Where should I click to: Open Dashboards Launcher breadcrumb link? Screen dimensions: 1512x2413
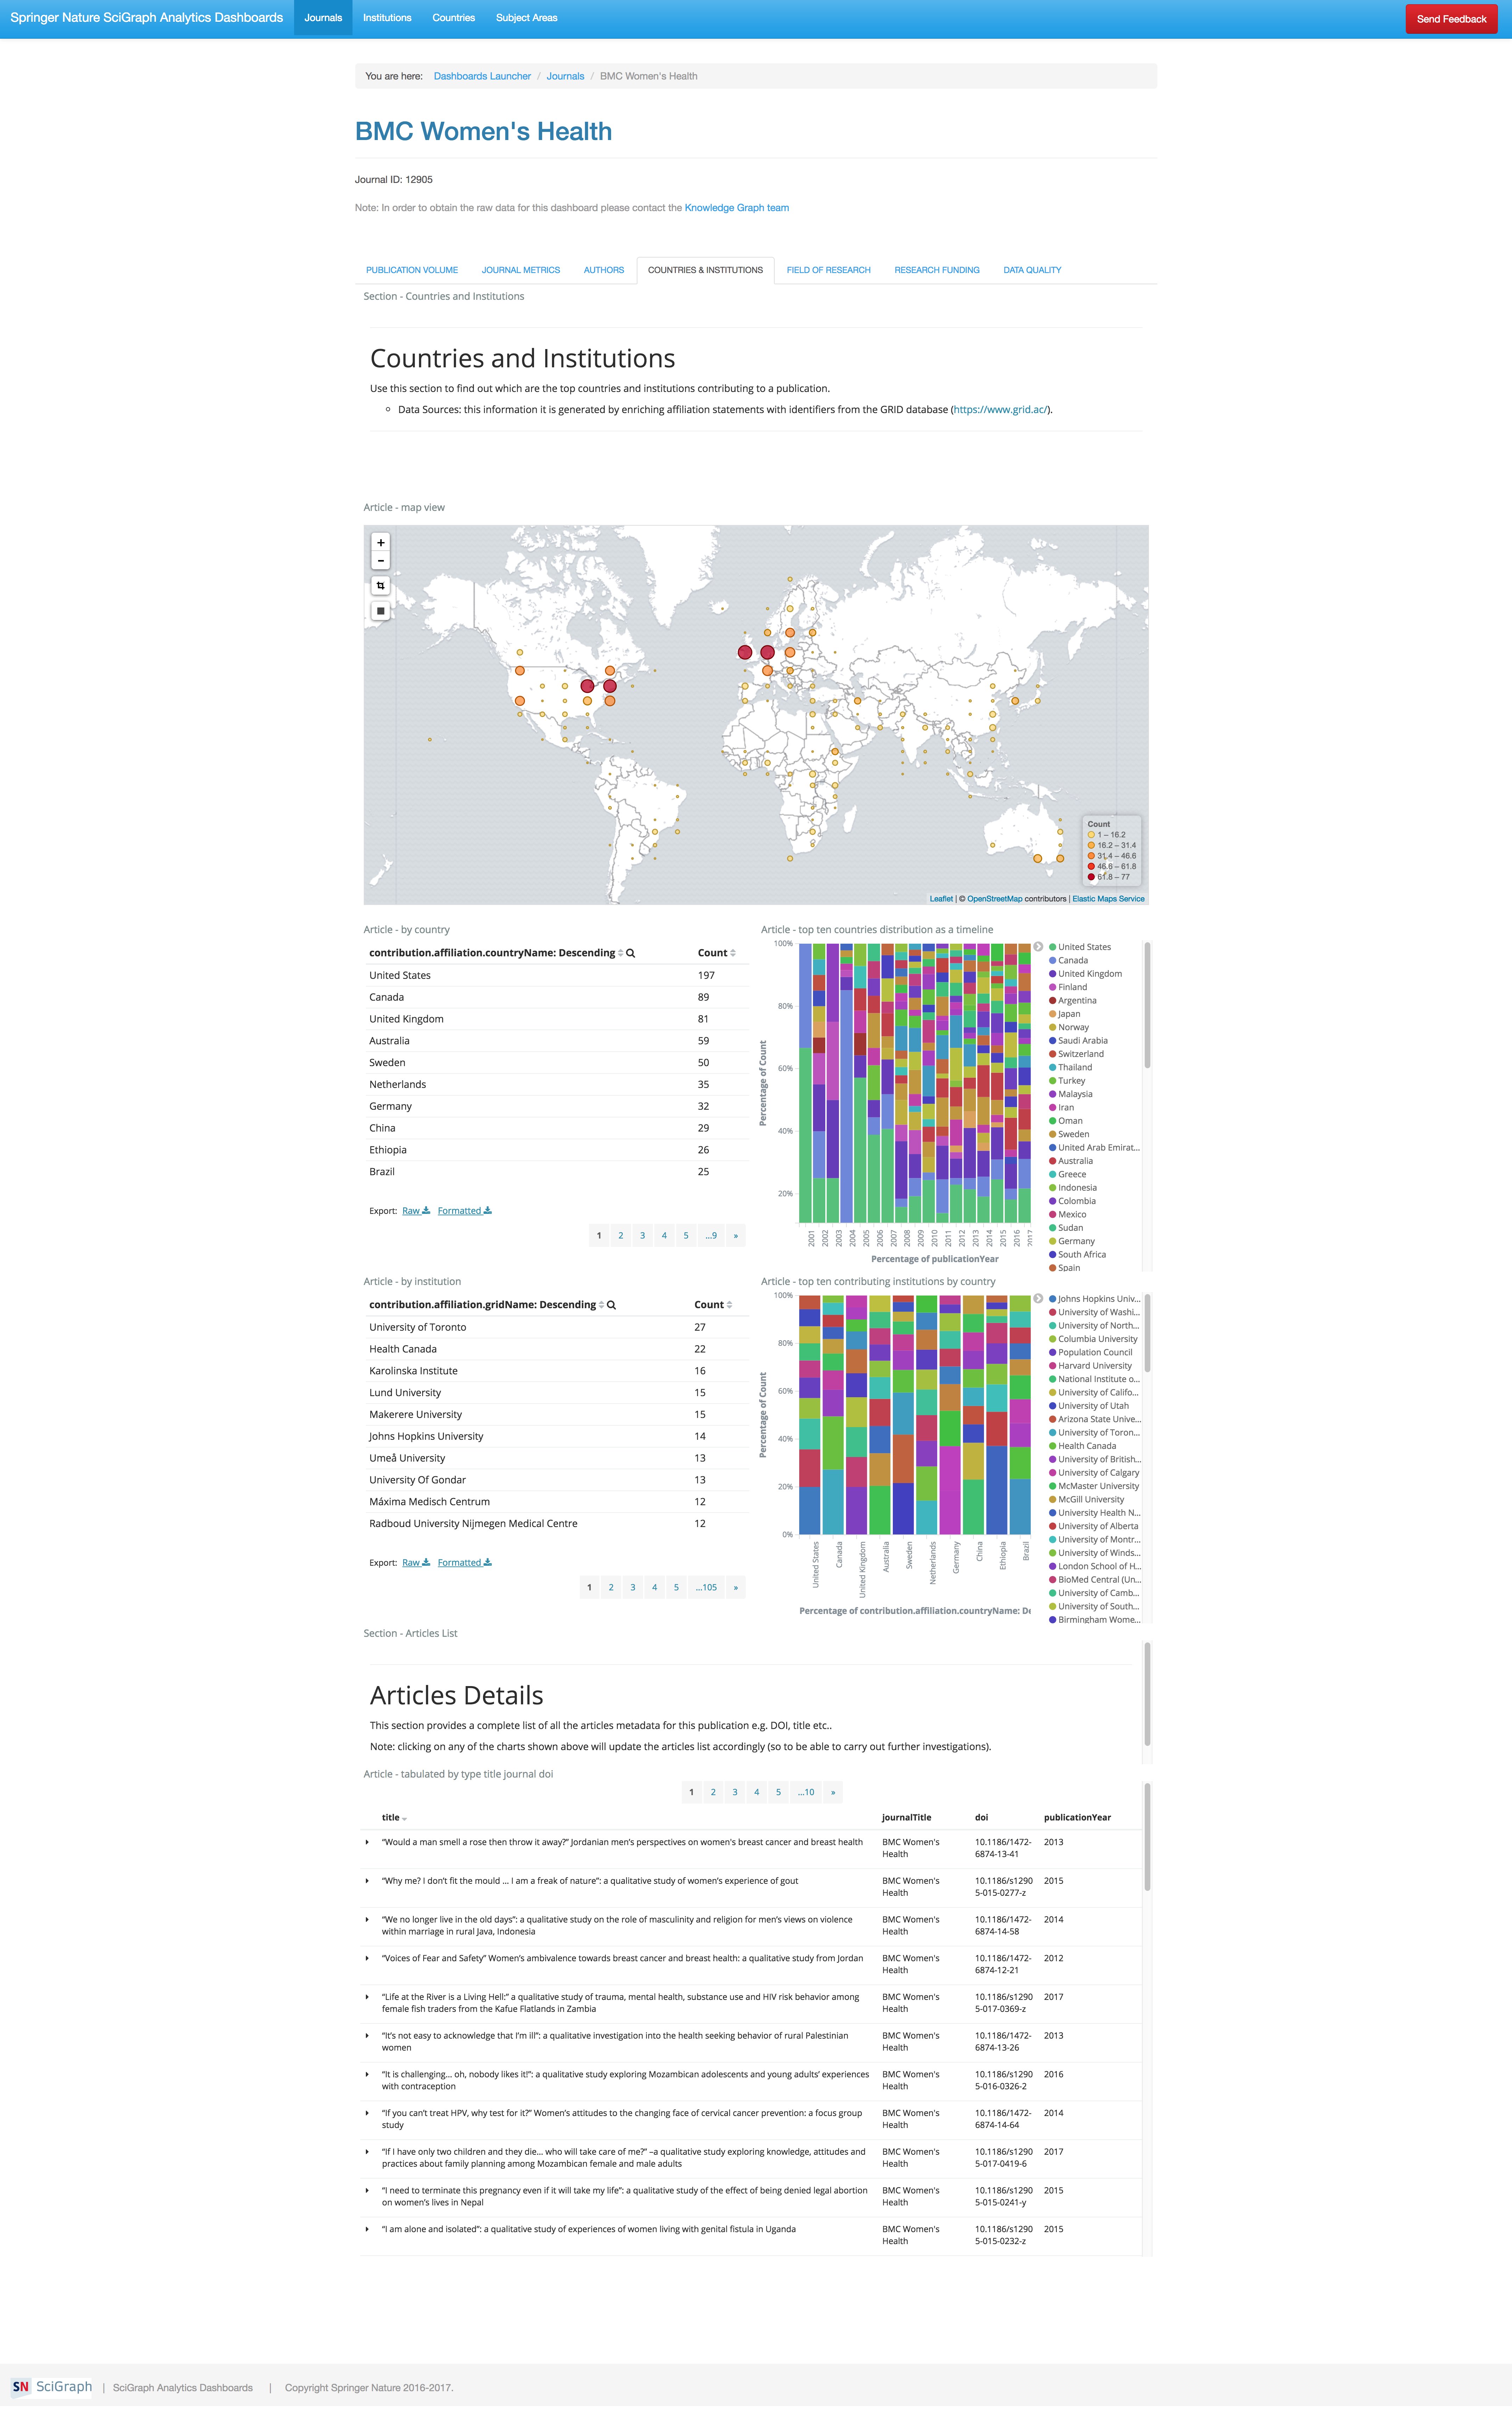pyautogui.click(x=482, y=76)
